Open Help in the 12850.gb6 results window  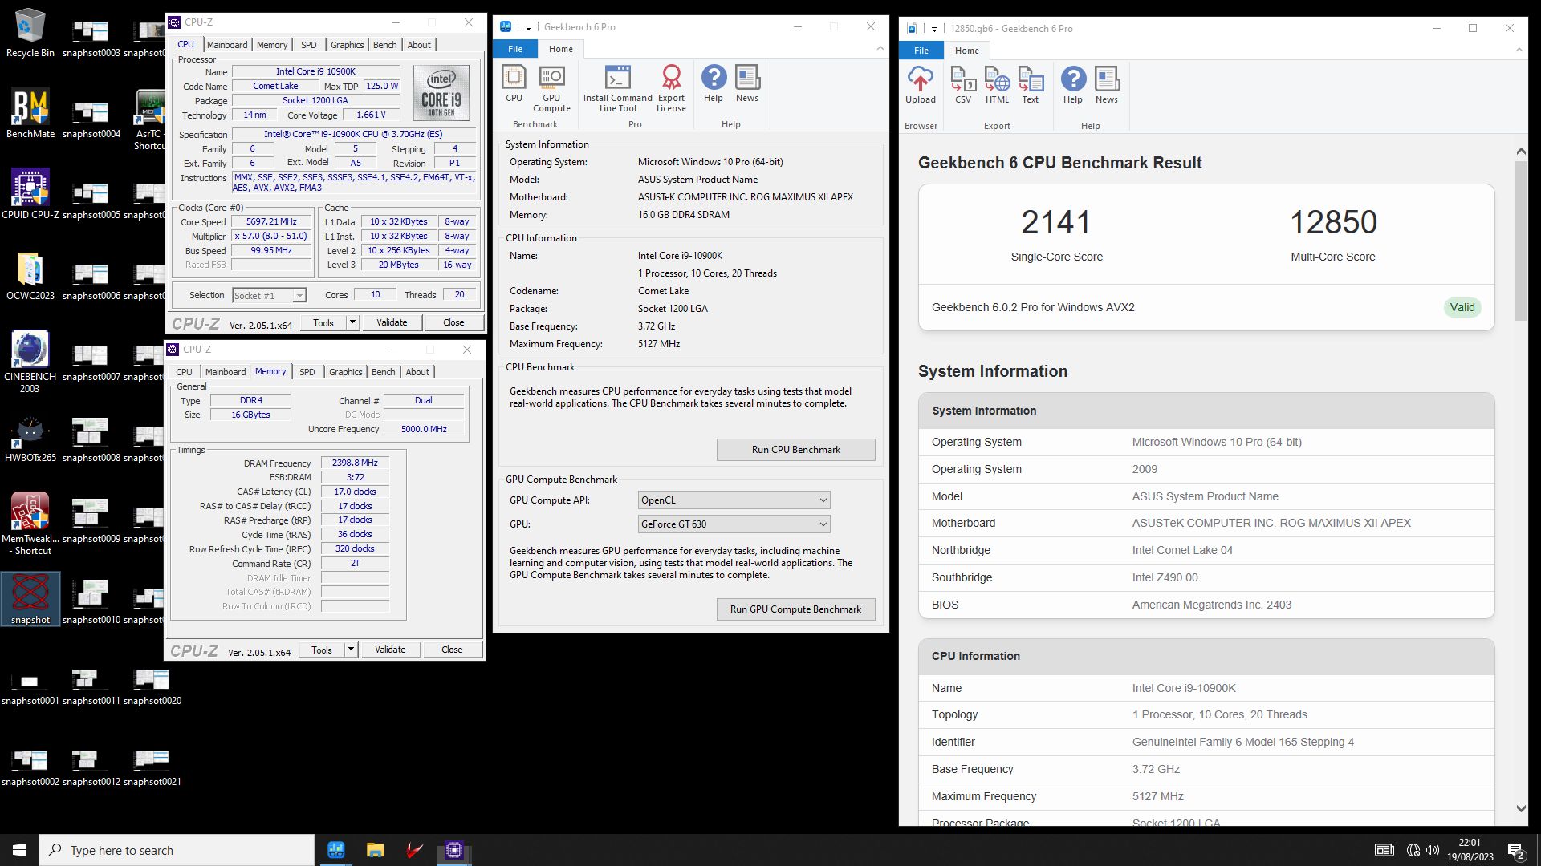tap(1073, 85)
